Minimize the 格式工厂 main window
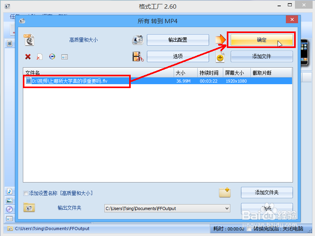 point(279,6)
